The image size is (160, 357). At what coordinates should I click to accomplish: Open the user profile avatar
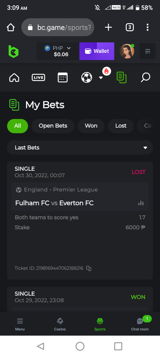127,51
